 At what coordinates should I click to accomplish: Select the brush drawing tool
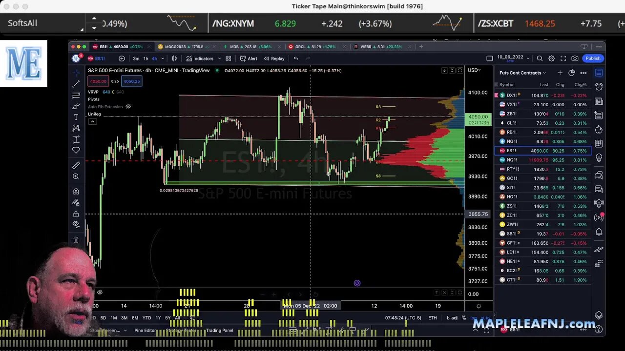pyautogui.click(x=76, y=106)
